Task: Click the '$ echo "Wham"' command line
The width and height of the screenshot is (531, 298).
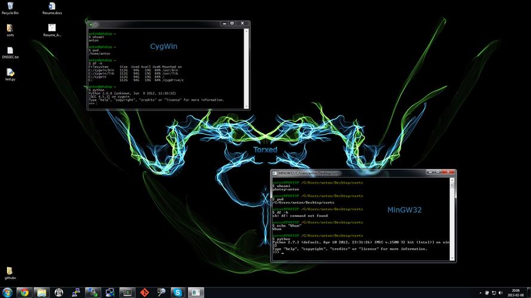Action: [x=287, y=226]
